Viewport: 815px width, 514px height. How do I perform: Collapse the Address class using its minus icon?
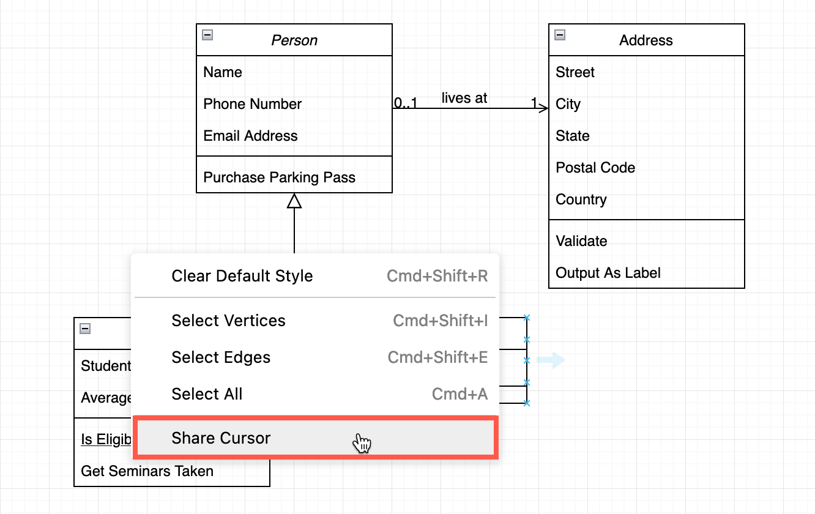tap(560, 35)
